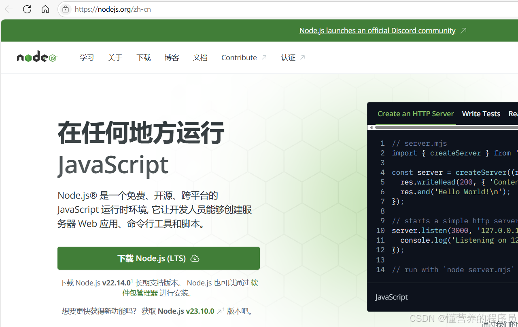518x327 pixels.
Task: Open the 下载 navigation item
Action: (143, 57)
